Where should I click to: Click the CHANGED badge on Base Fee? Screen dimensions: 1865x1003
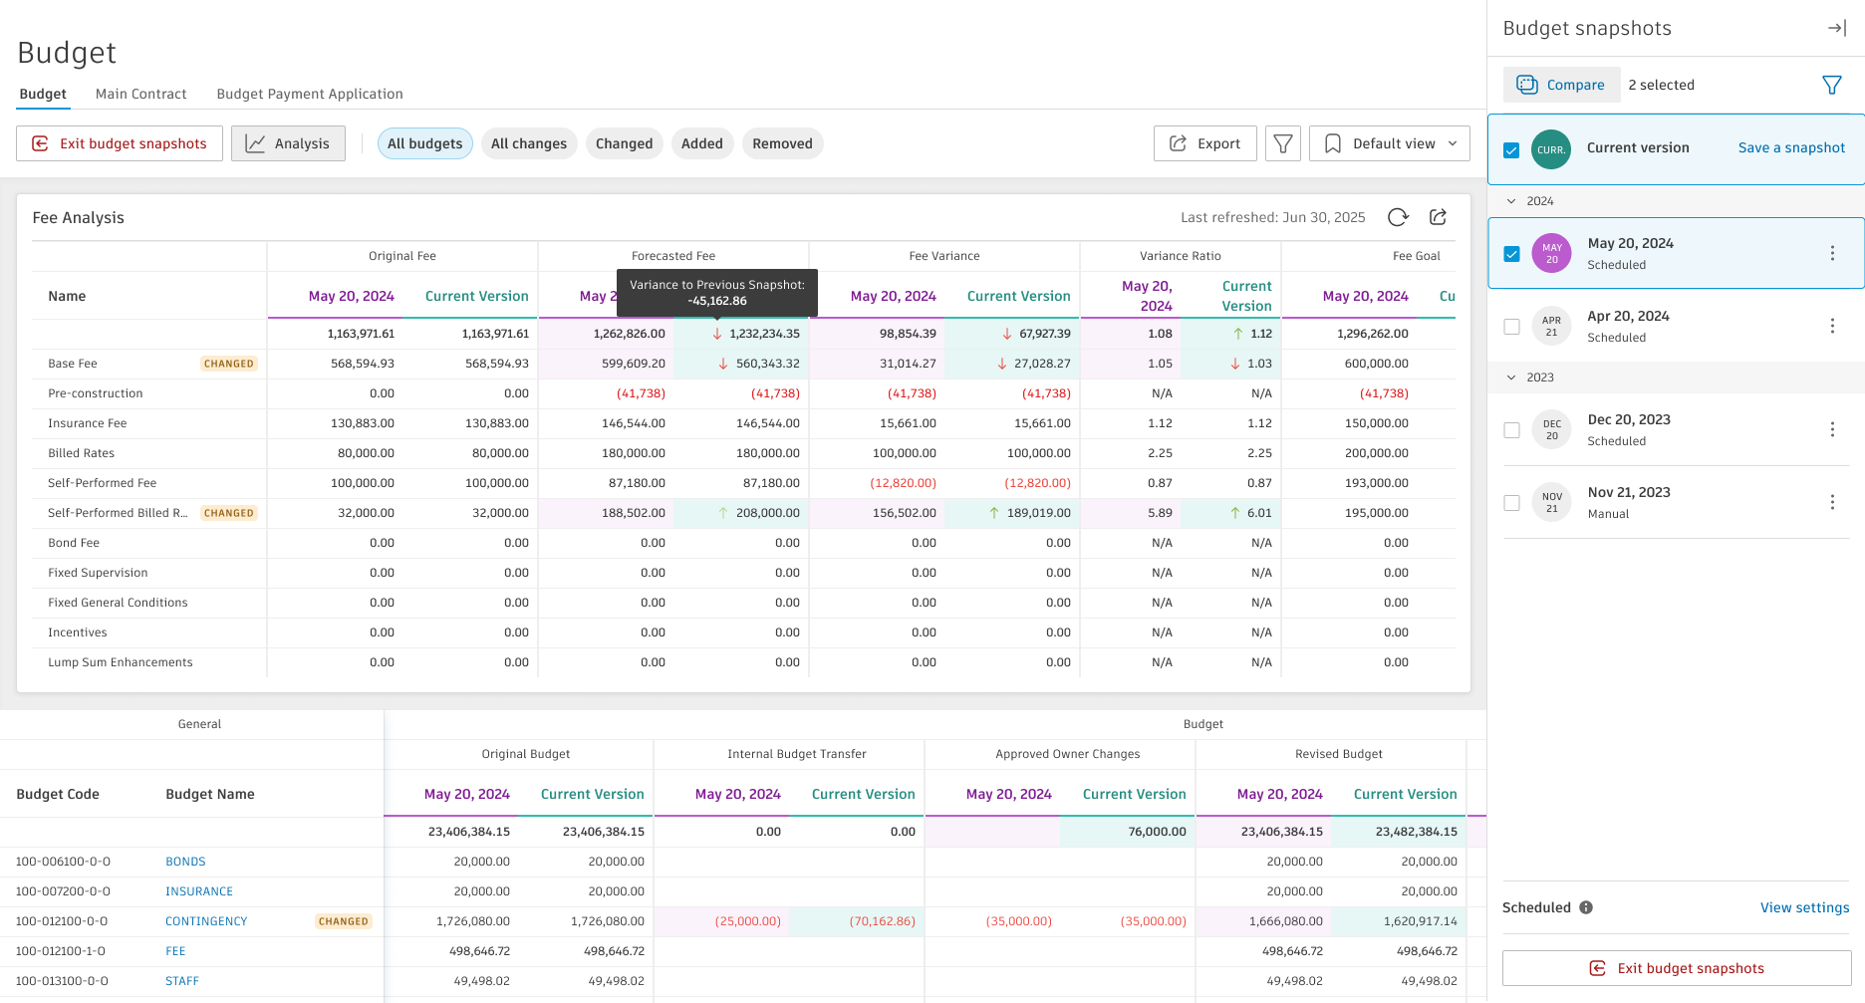229,364
